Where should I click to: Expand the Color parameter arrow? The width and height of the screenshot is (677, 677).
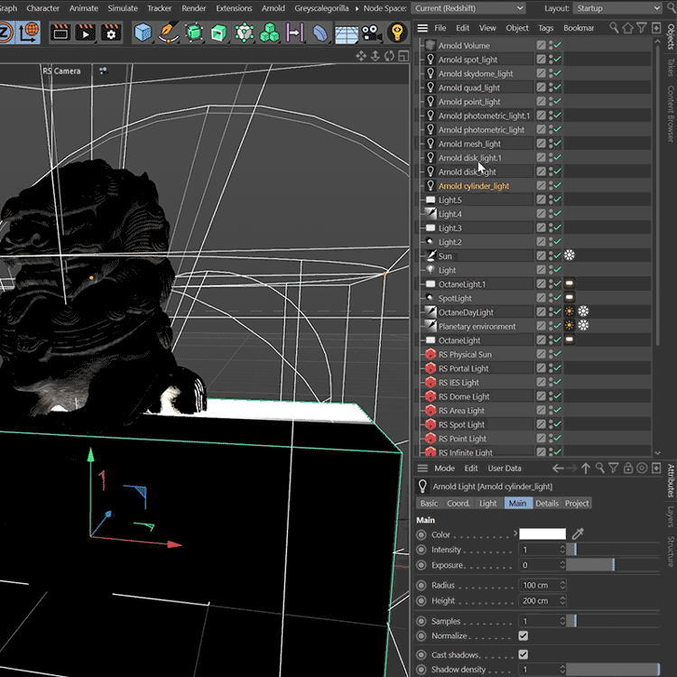[x=515, y=534]
